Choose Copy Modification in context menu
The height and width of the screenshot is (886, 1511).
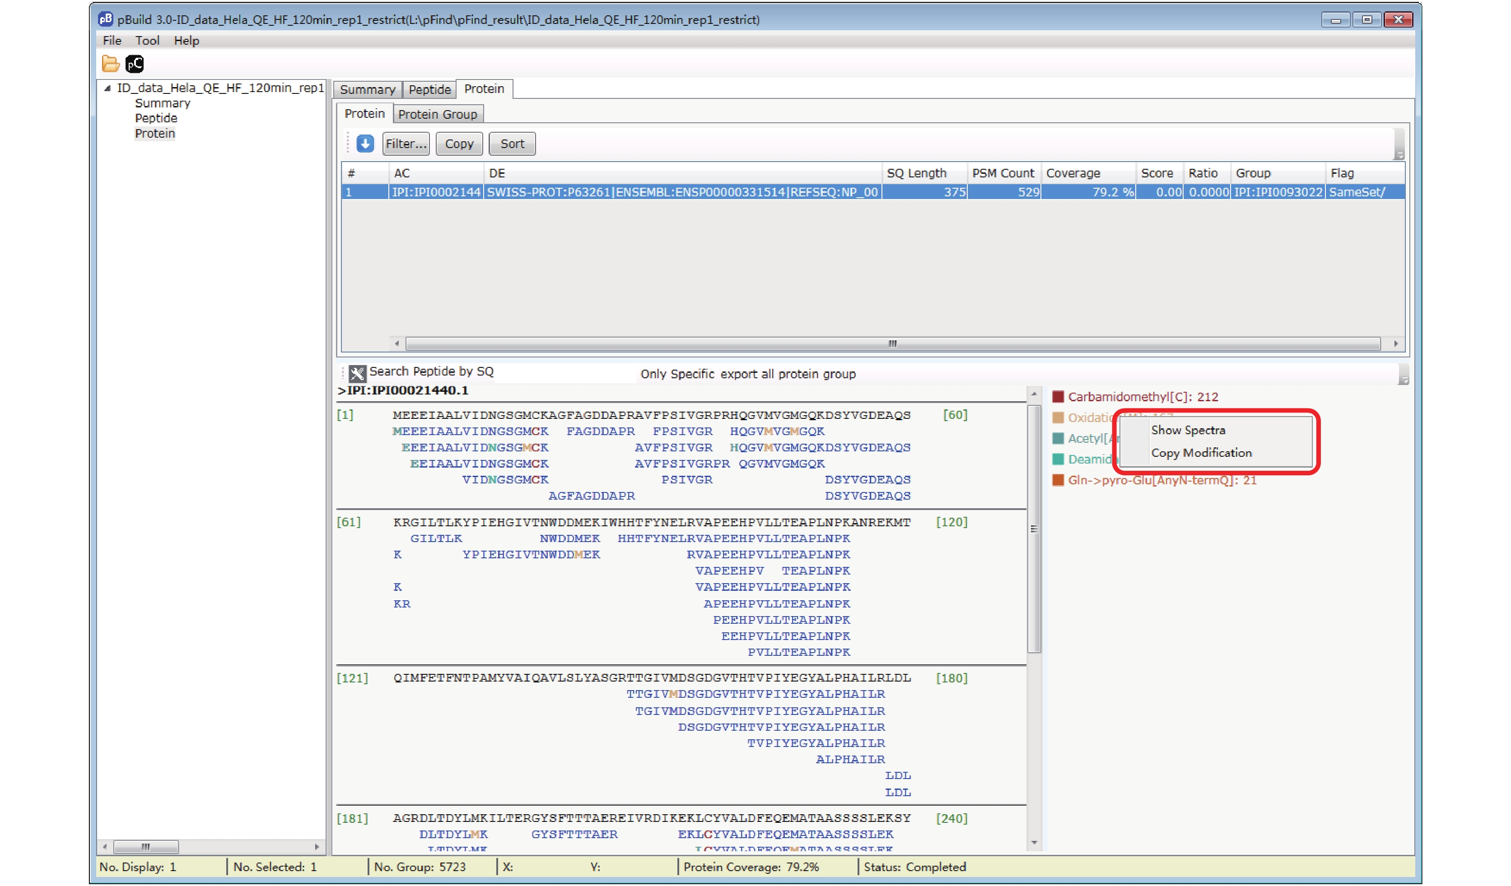pyautogui.click(x=1201, y=453)
